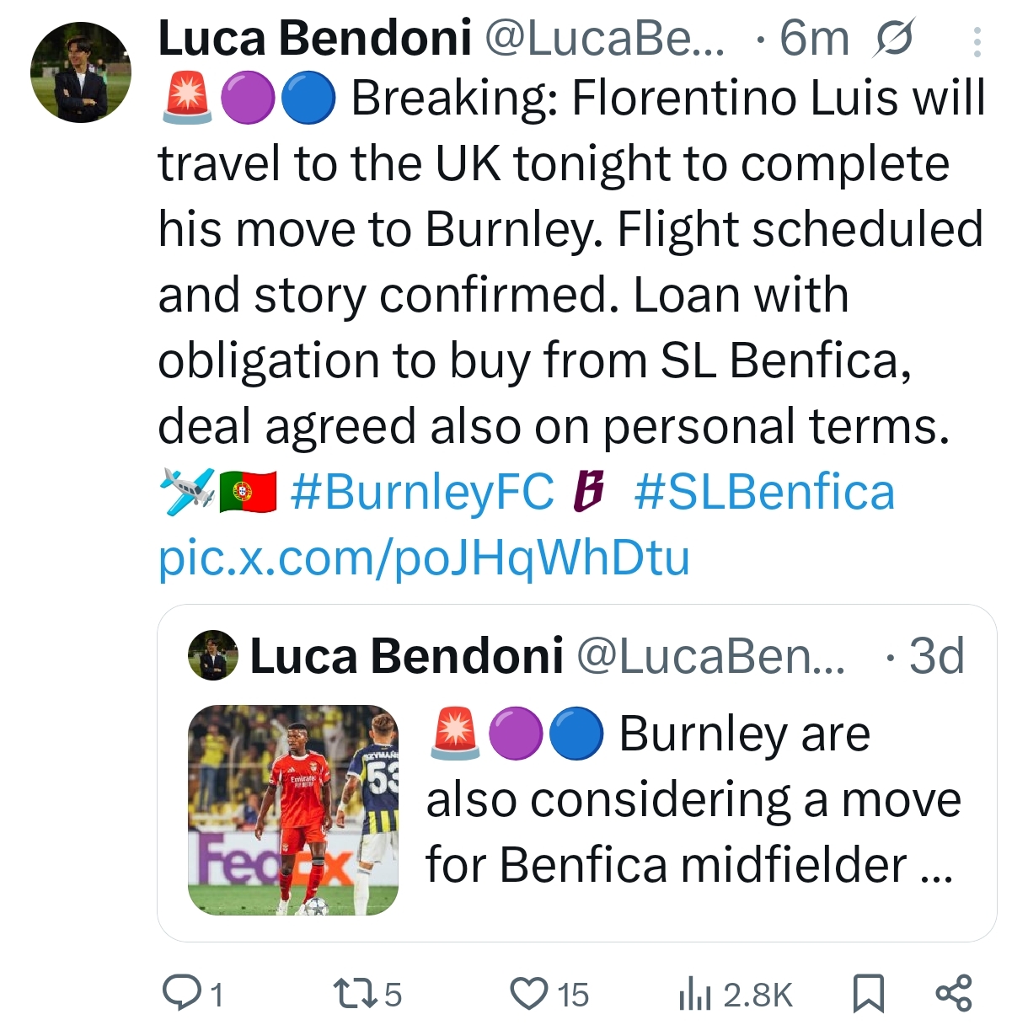Viewport: 1028px width, 1025px height.
Task: Click the @LucaBe... handle in main tweet
Action: pos(604,39)
